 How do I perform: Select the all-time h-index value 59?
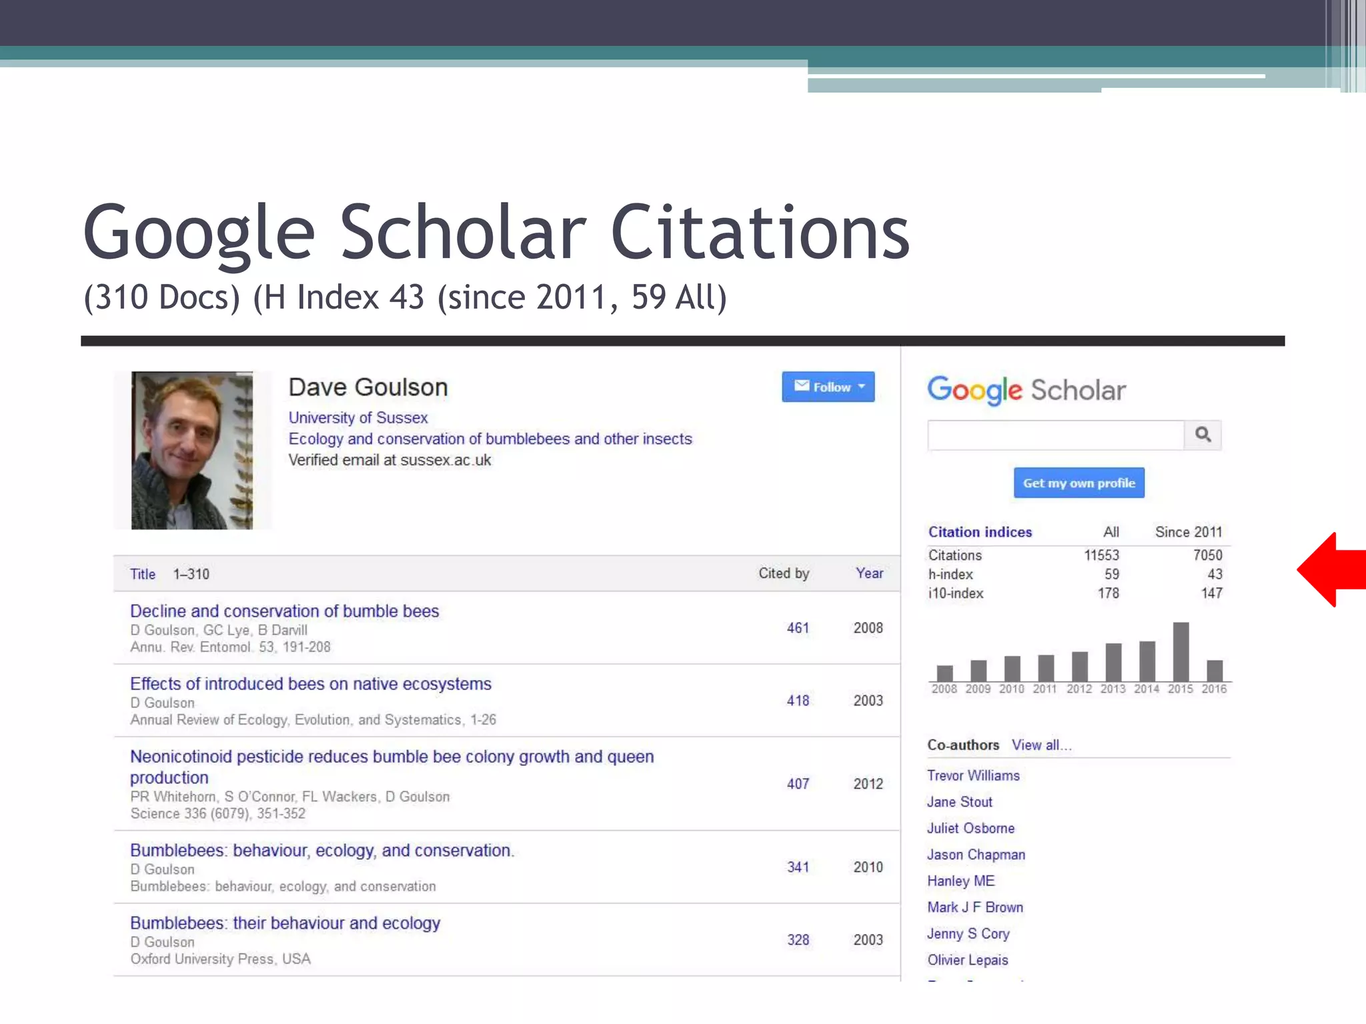click(1111, 574)
